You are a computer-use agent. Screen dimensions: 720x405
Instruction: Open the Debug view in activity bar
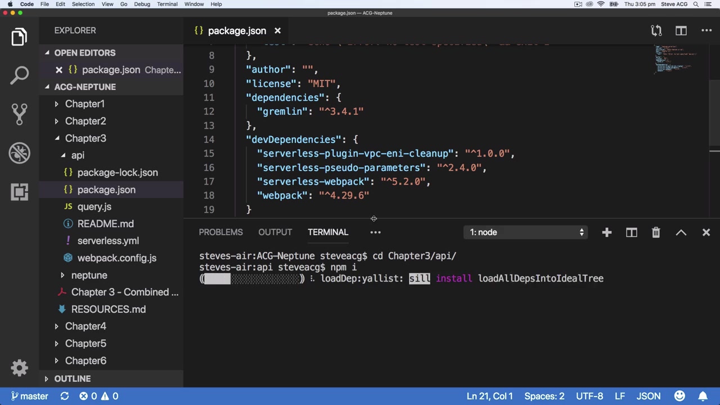pyautogui.click(x=19, y=152)
